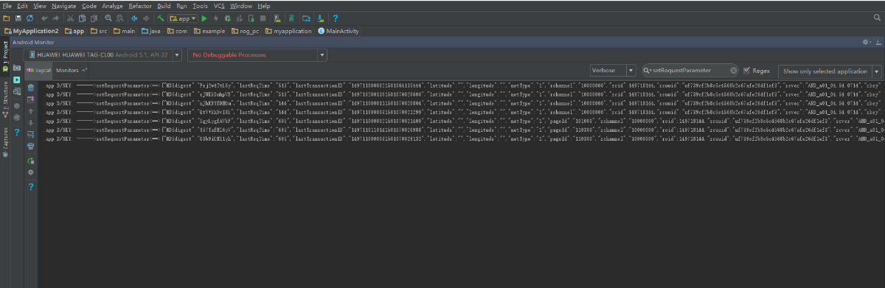The height and width of the screenshot is (288, 885).
Task: Open the No Debuggable Processes dropdown
Action: pos(257,55)
